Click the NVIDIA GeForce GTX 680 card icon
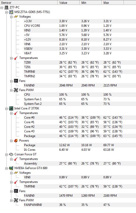136x213 pixels. pos(11,168)
